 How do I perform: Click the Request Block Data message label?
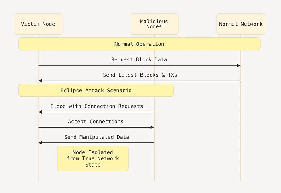tap(139, 59)
